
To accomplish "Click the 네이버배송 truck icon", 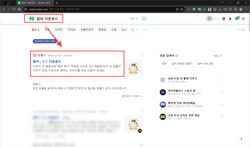I will coord(163,105).
